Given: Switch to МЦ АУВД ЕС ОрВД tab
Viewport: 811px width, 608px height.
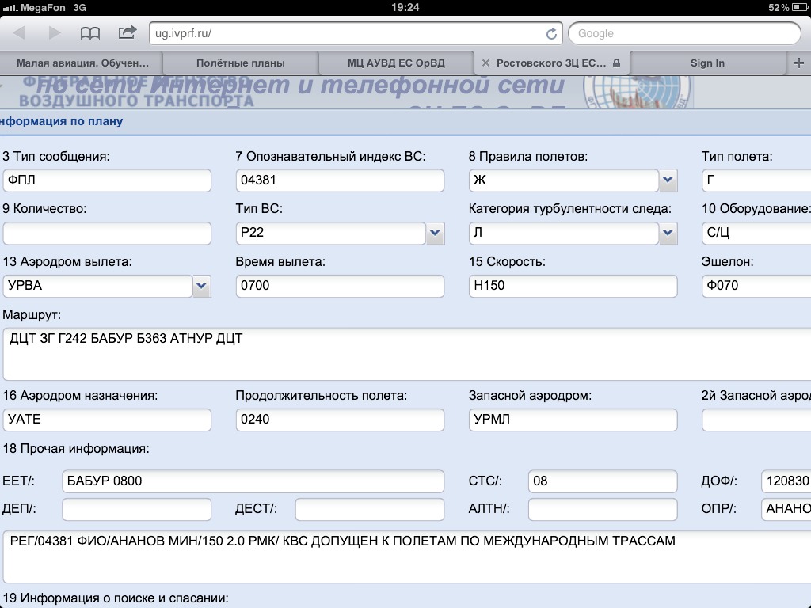Looking at the screenshot, I should pyautogui.click(x=396, y=63).
